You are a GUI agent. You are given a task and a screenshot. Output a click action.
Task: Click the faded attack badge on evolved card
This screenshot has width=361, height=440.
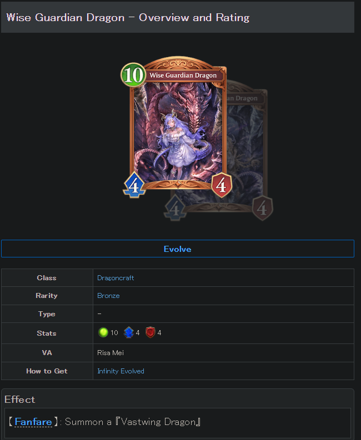(175, 208)
